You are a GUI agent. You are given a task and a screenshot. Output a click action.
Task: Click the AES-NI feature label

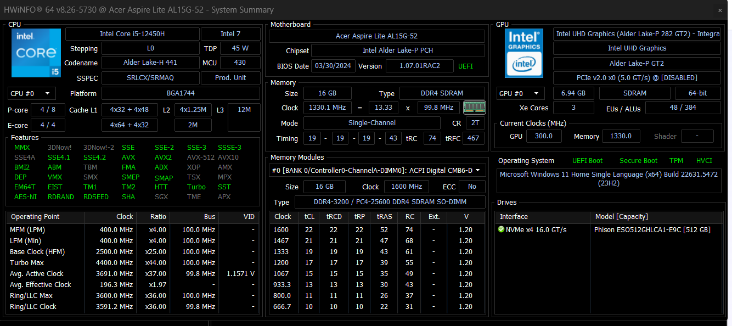(25, 197)
